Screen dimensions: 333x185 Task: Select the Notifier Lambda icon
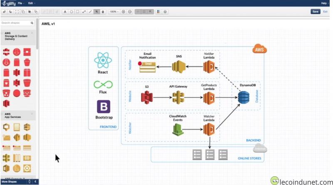coord(209,67)
